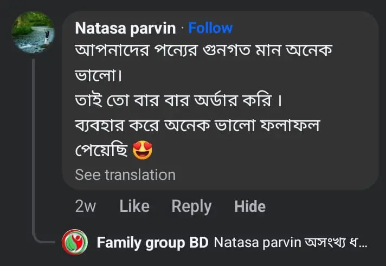Click the 2w comment timestamp

pyautogui.click(x=86, y=206)
